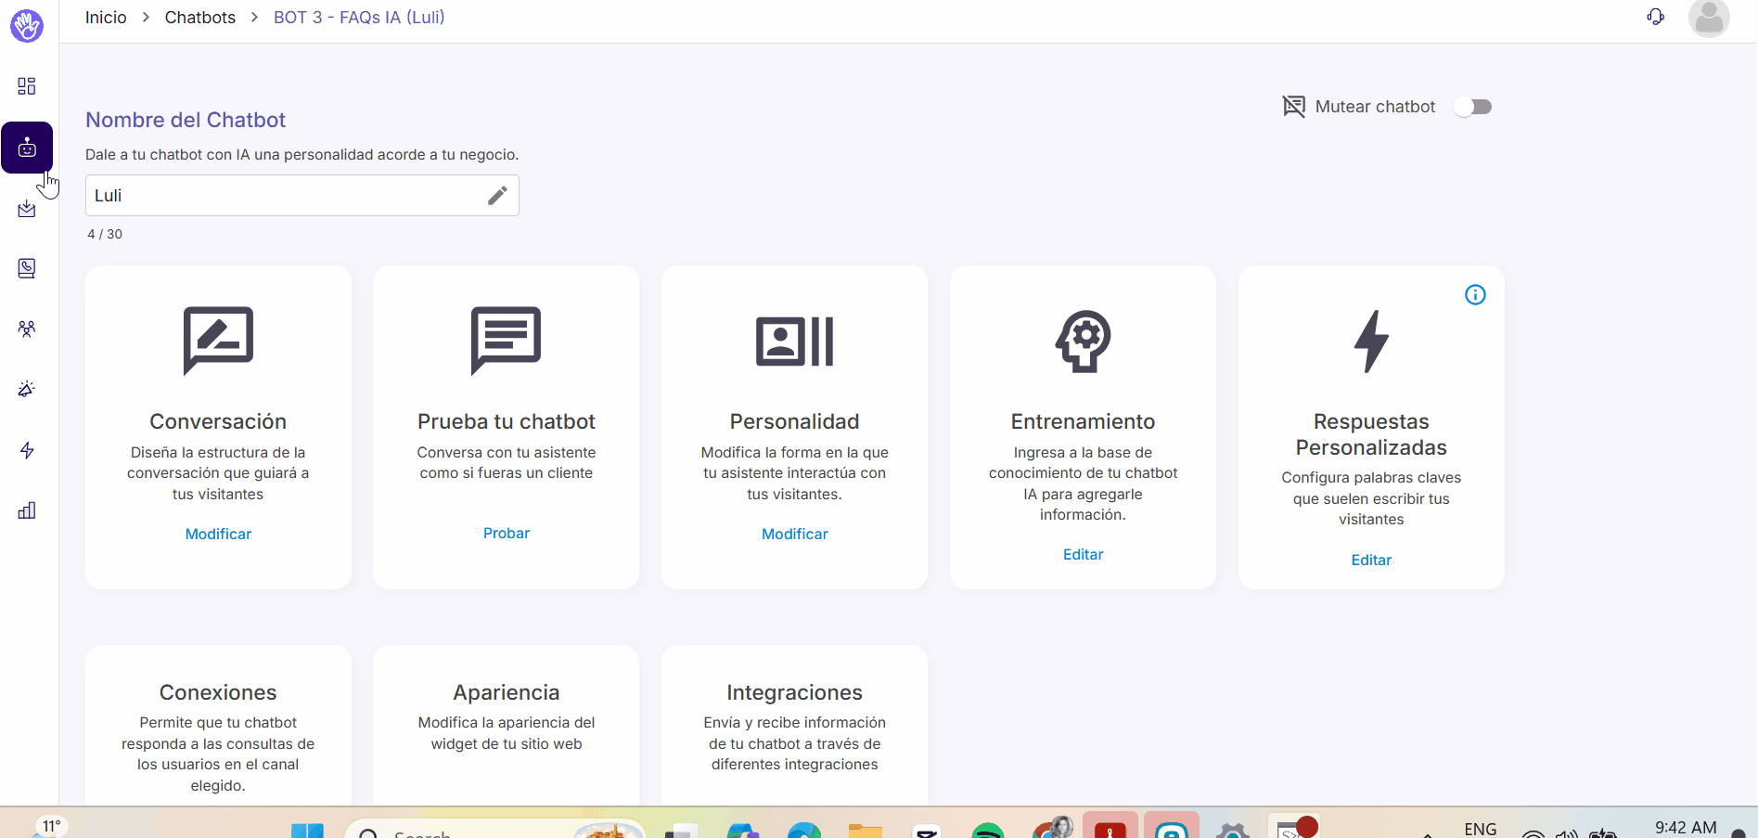
Task: Go to Chatbots in breadcrumb
Action: [x=200, y=18]
